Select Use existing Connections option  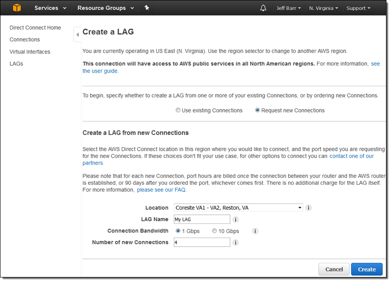pyautogui.click(x=178, y=110)
